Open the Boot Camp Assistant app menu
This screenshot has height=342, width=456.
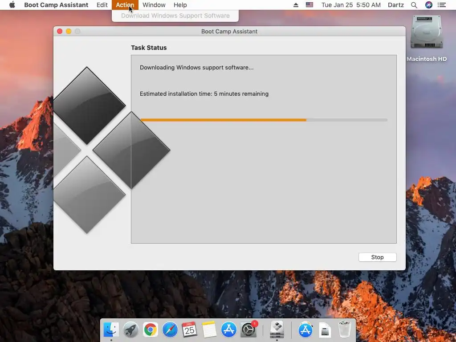click(x=56, y=5)
